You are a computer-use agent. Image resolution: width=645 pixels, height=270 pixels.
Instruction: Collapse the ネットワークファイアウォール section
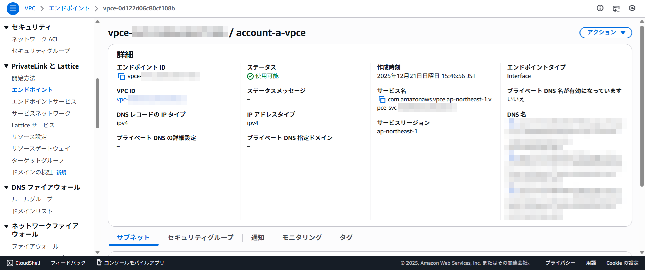6,226
